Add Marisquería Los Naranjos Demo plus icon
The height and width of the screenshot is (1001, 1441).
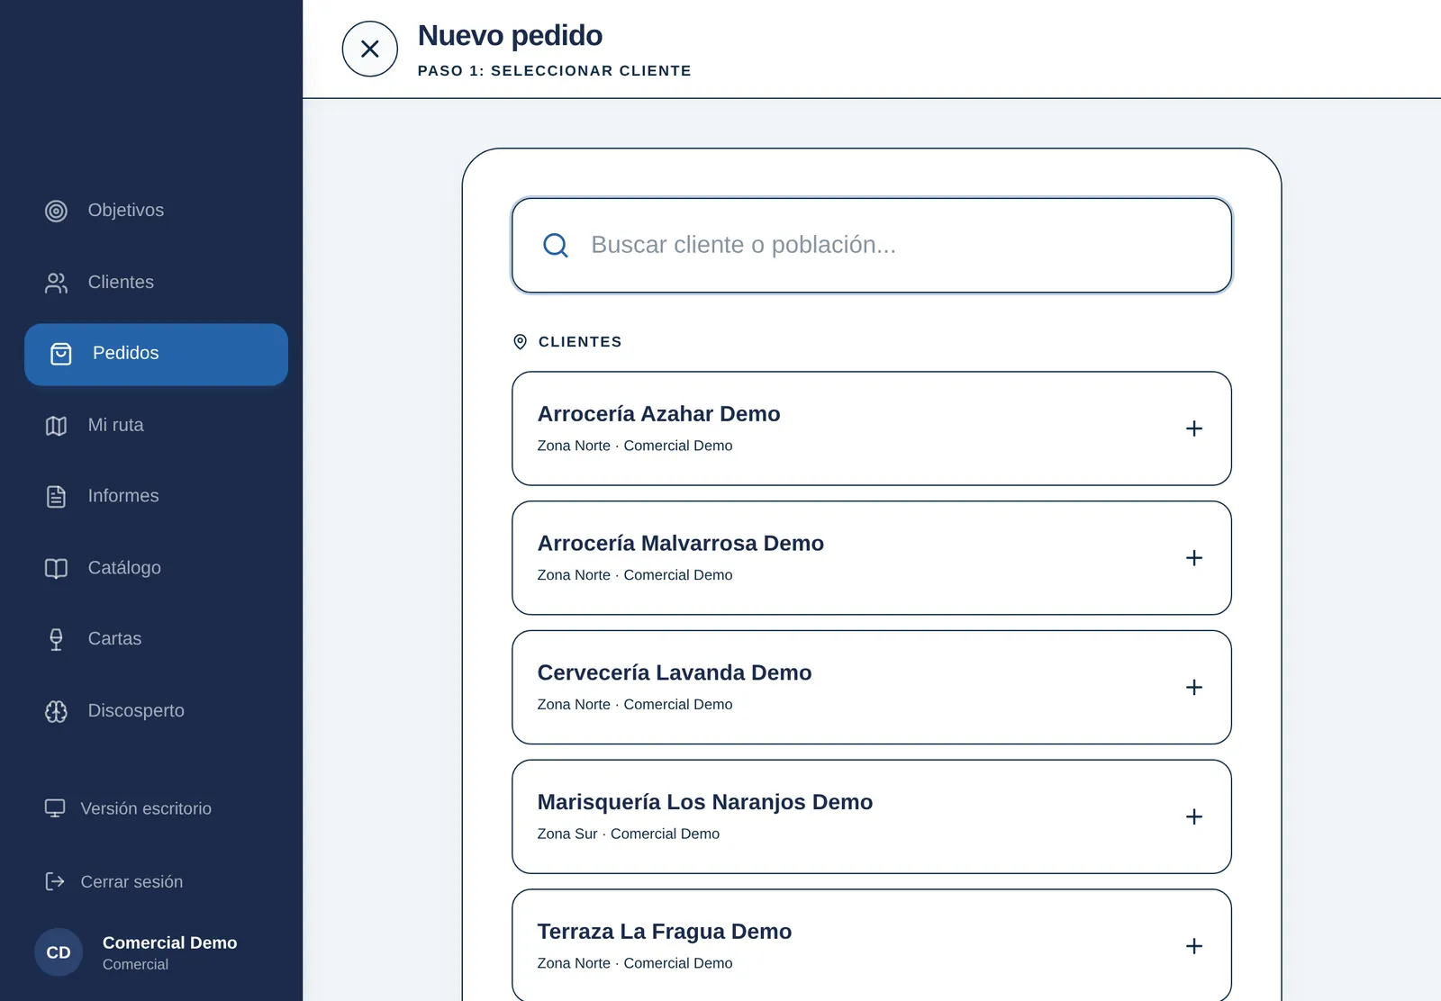[x=1194, y=816]
